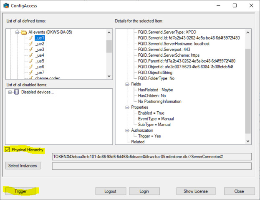This screenshot has height=200, width=260.
Task: Expand the Disabled devices node
Action: coord(10,92)
